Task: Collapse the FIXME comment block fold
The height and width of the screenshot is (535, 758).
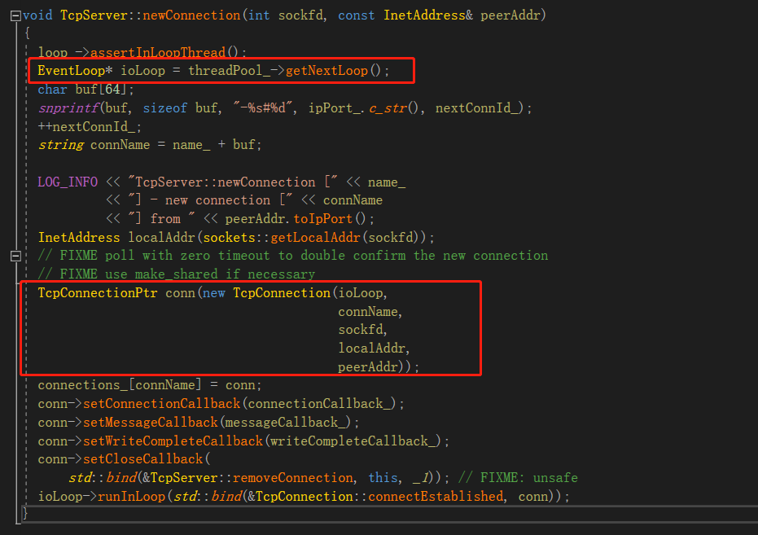Action: pos(15,256)
